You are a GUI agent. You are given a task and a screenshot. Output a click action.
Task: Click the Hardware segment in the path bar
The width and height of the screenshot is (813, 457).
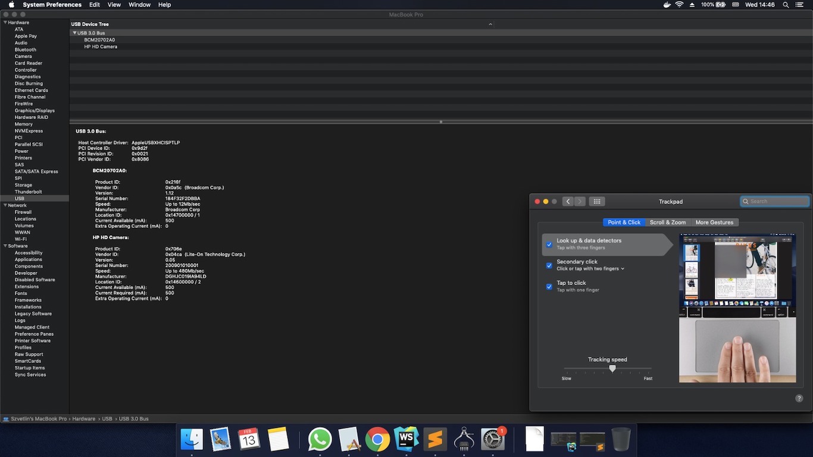[x=84, y=419]
